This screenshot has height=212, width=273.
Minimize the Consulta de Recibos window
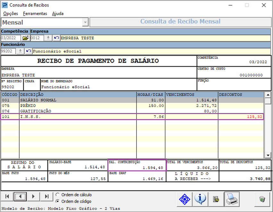tap(230, 5)
